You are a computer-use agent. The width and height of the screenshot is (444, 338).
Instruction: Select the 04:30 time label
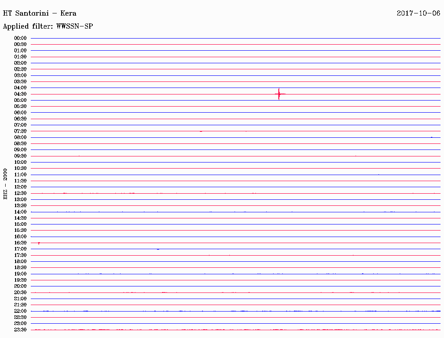[x=20, y=94]
